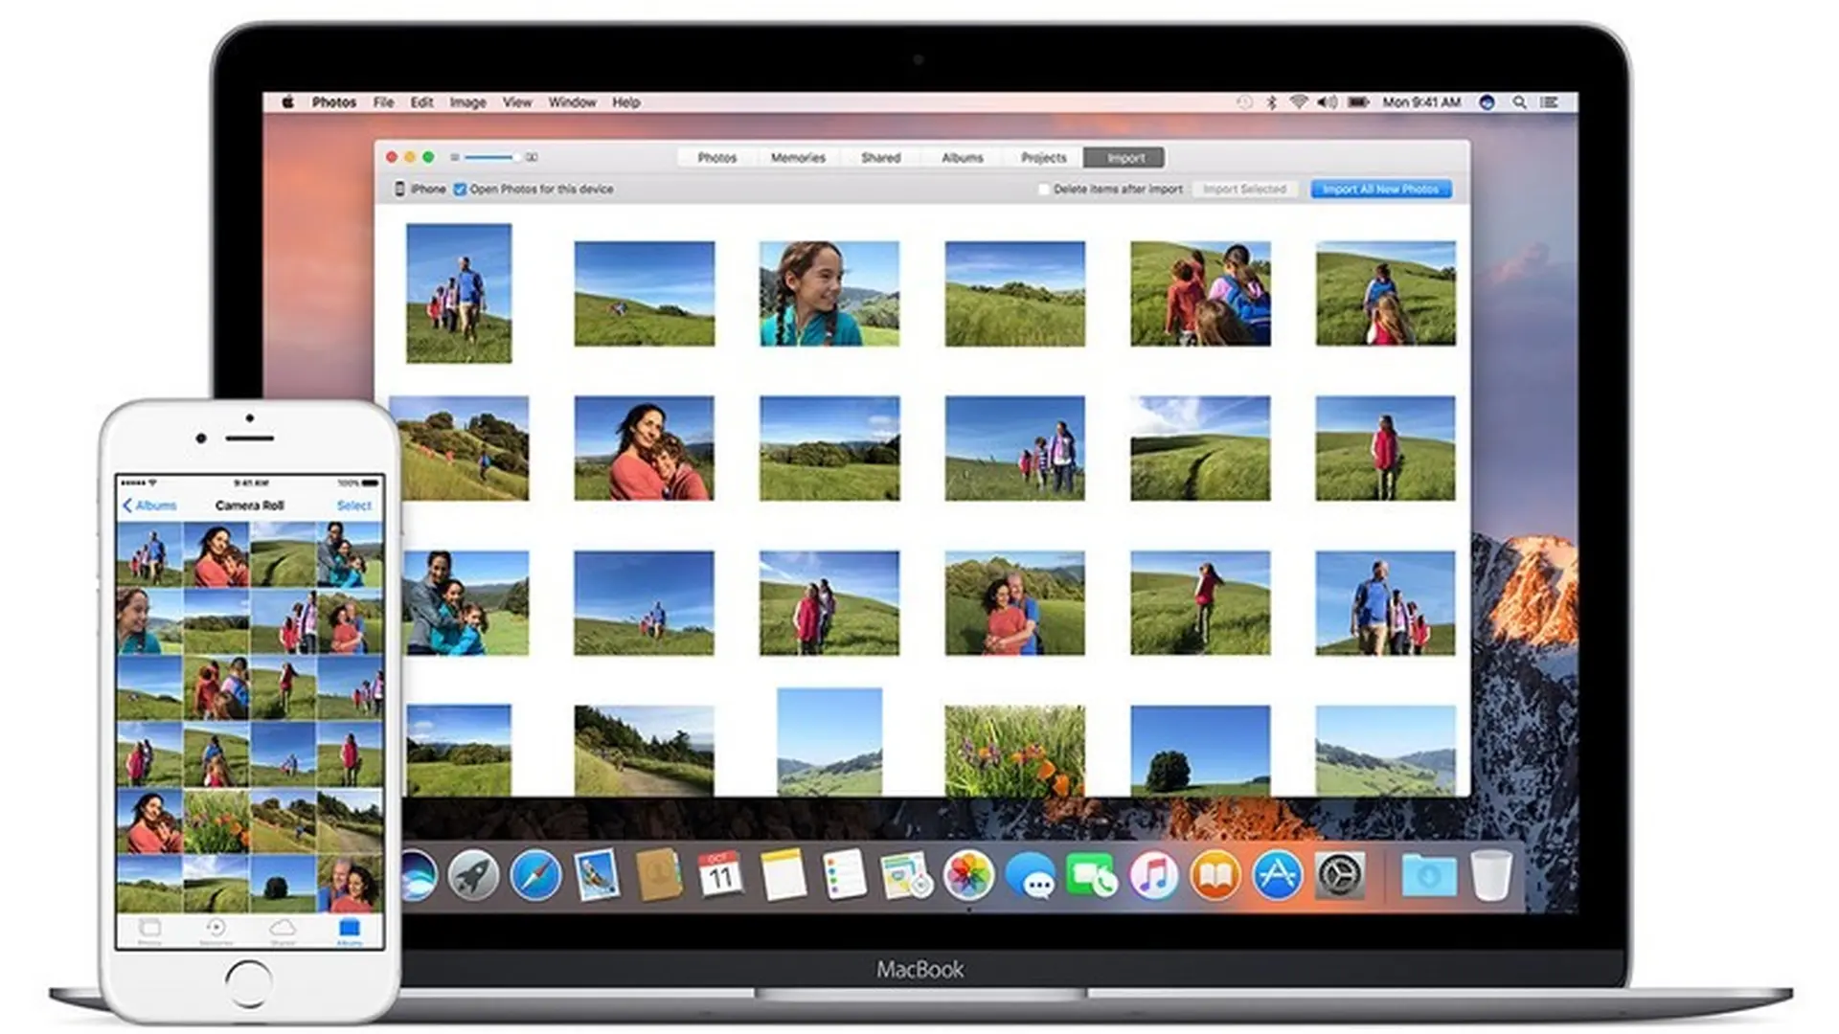Open the Trash in the Dock
The image size is (1839, 1034).
point(1491,875)
